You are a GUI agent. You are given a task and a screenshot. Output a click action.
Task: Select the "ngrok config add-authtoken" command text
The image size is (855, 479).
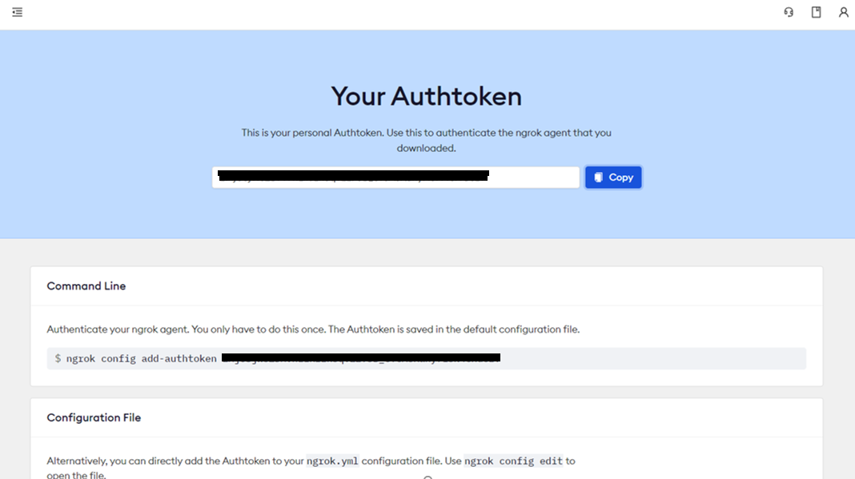pos(141,359)
